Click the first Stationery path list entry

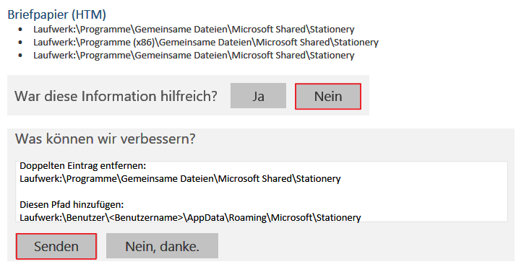[194, 30]
